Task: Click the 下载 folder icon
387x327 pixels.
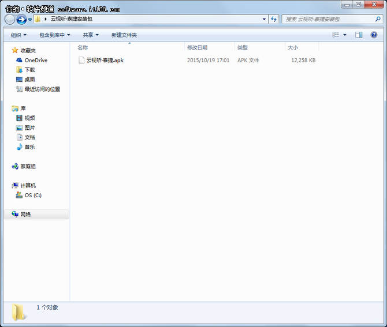Action: click(19, 70)
